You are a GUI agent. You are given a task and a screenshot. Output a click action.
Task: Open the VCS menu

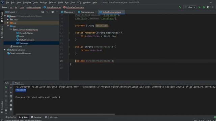pyautogui.click(x=79, y=2)
